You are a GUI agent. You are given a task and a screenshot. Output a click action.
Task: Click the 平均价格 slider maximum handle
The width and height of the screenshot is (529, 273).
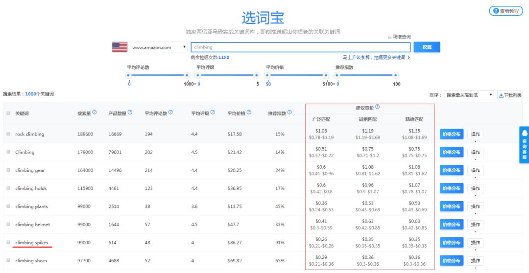click(x=326, y=75)
